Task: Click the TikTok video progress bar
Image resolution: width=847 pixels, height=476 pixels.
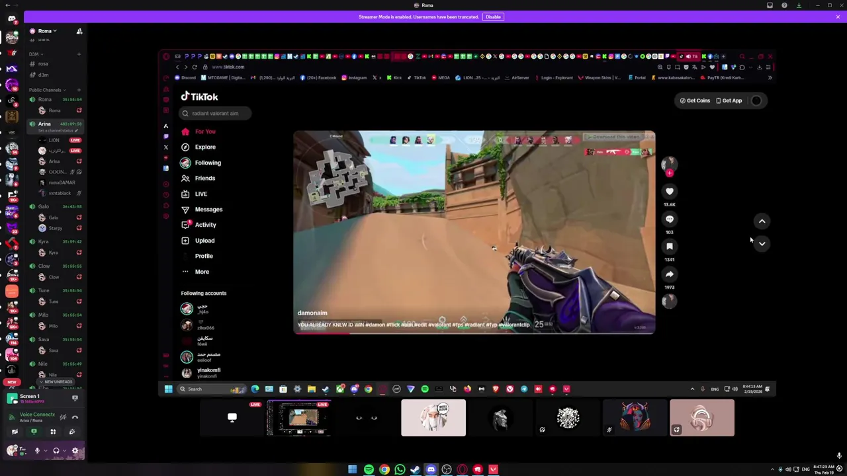Action: coord(474,332)
